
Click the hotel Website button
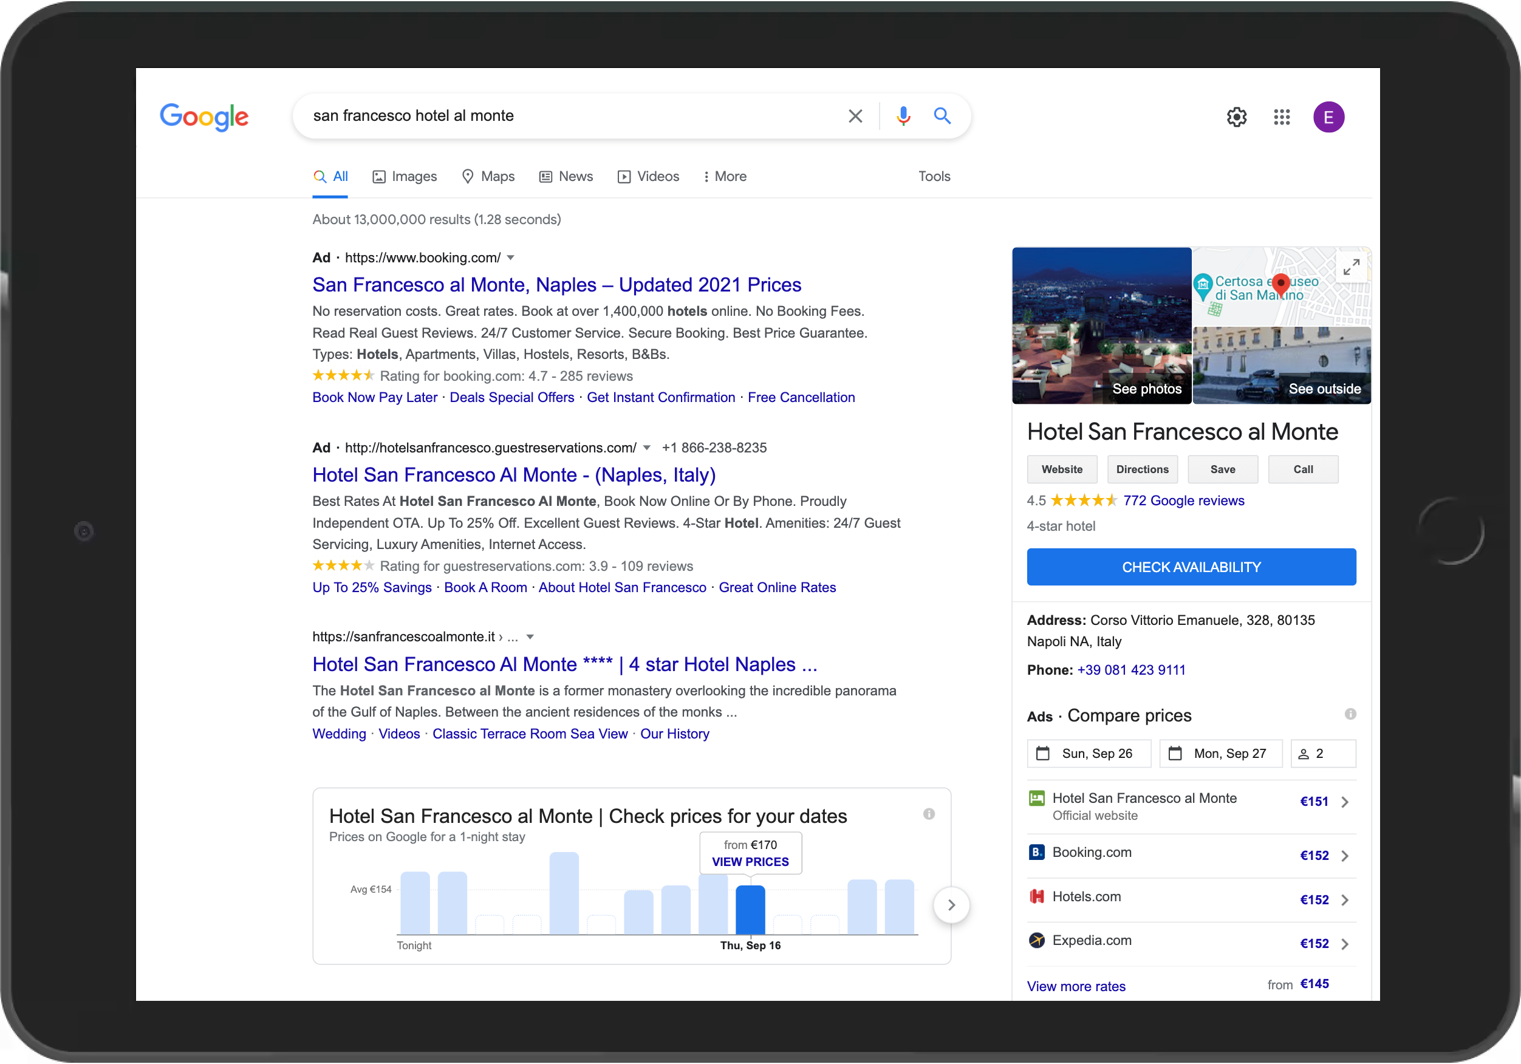point(1062,469)
